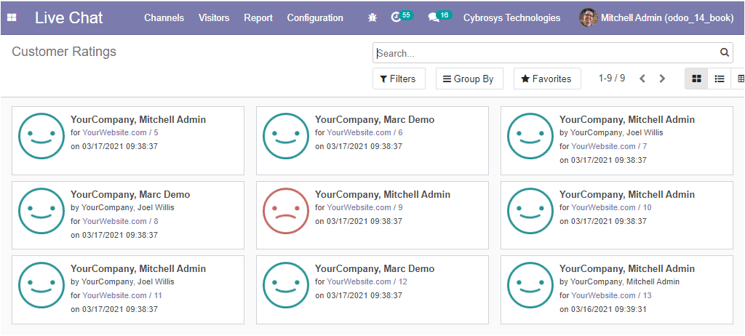Open the YourWebsite.com / 13 link
The width and height of the screenshot is (745, 336).
coord(611,295)
